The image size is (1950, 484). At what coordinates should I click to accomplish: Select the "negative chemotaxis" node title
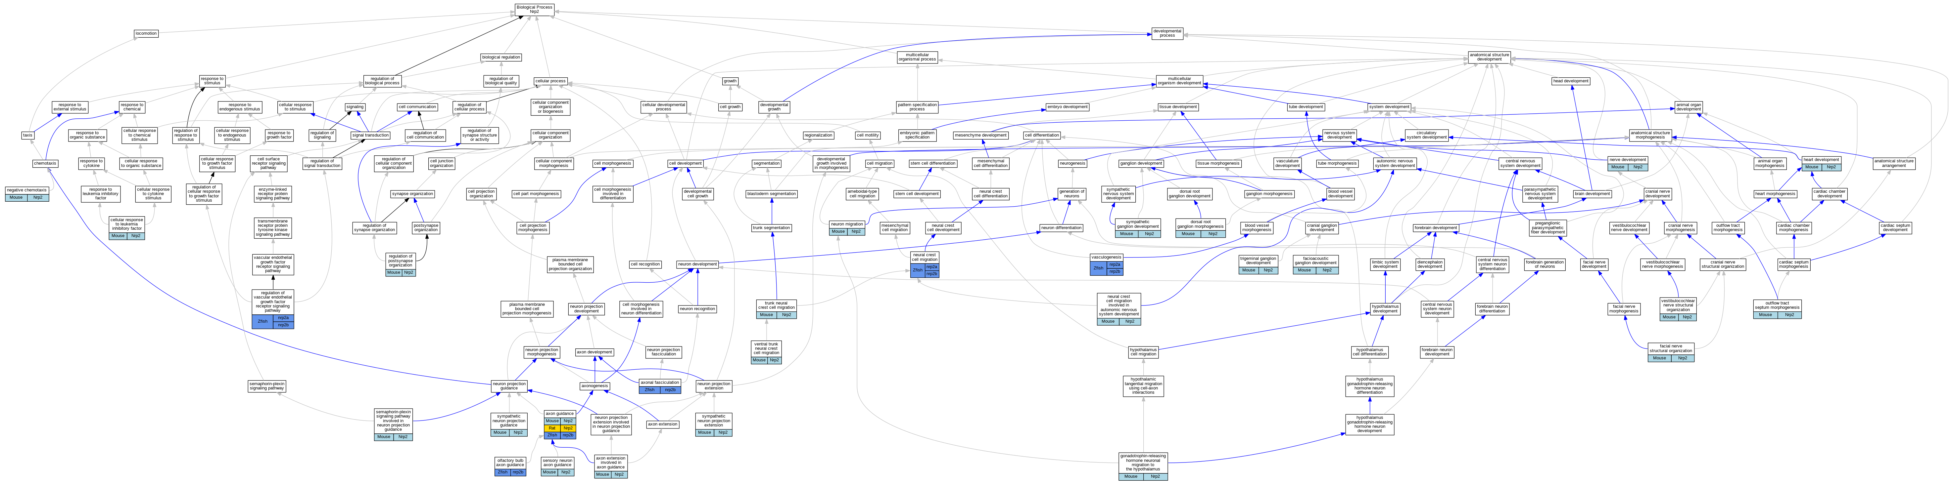tap(26, 190)
